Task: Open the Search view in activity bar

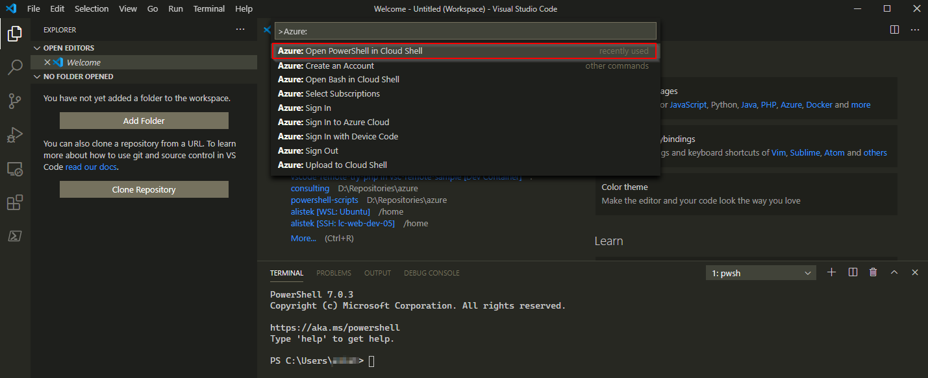Action: [15, 67]
